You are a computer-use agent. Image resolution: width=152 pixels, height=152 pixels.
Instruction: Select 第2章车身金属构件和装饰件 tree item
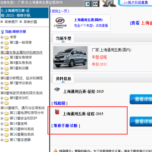click(22, 52)
